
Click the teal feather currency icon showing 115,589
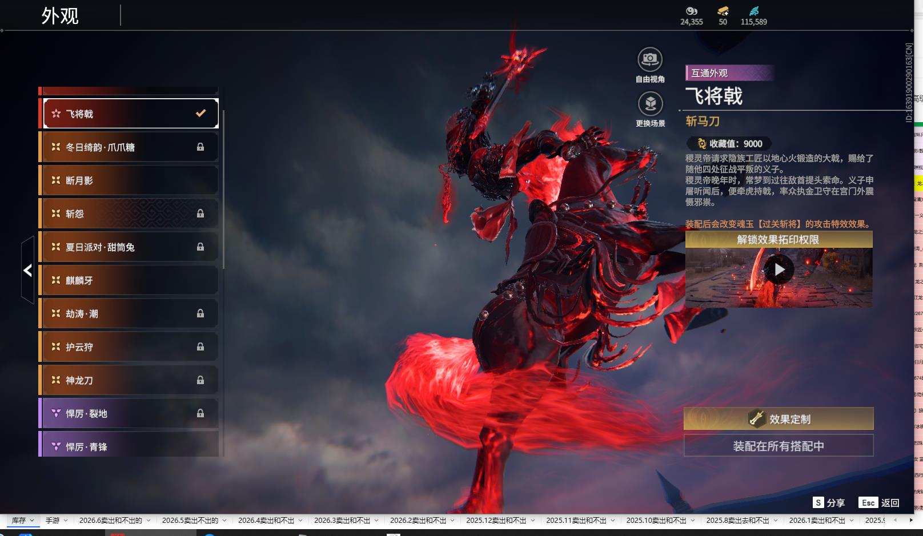(x=754, y=11)
